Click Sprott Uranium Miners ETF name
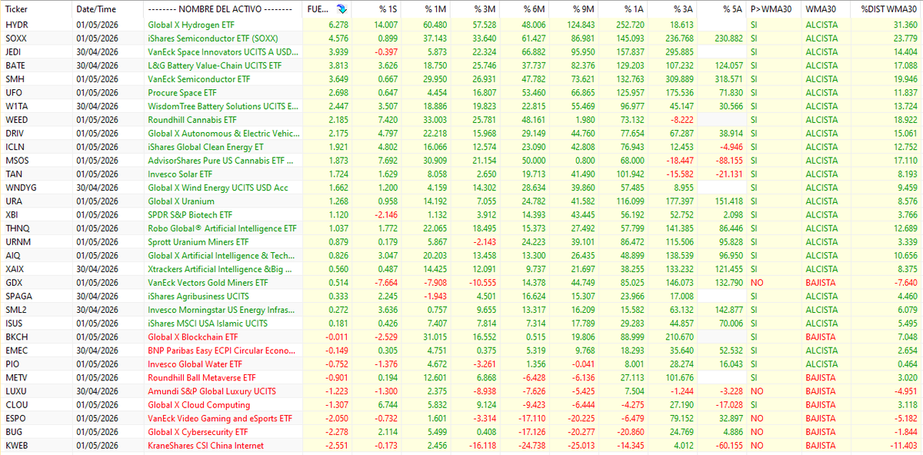The width and height of the screenshot is (923, 455). 198,242
